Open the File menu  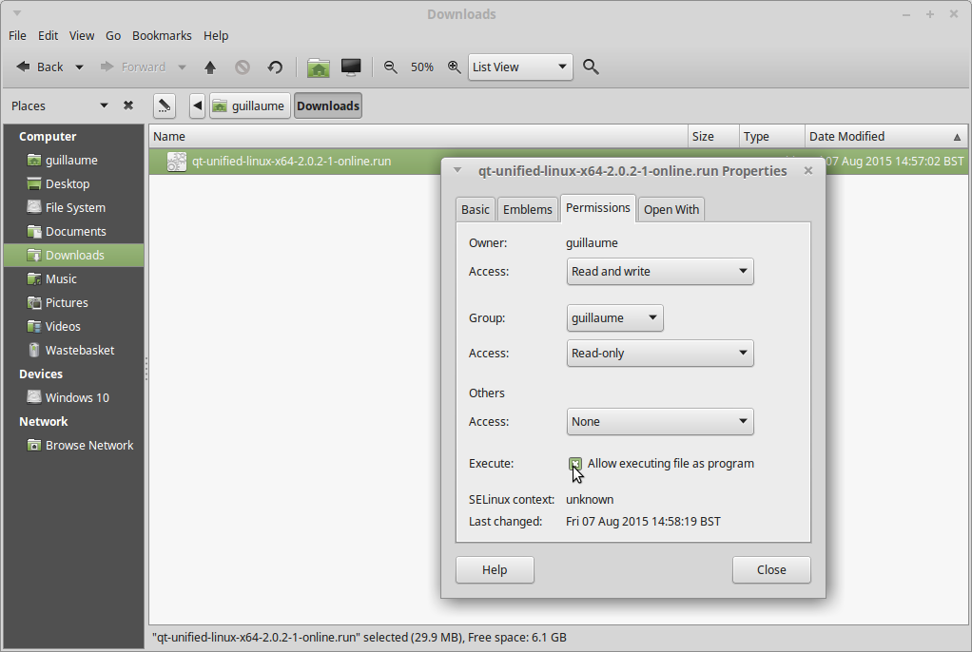tap(17, 35)
